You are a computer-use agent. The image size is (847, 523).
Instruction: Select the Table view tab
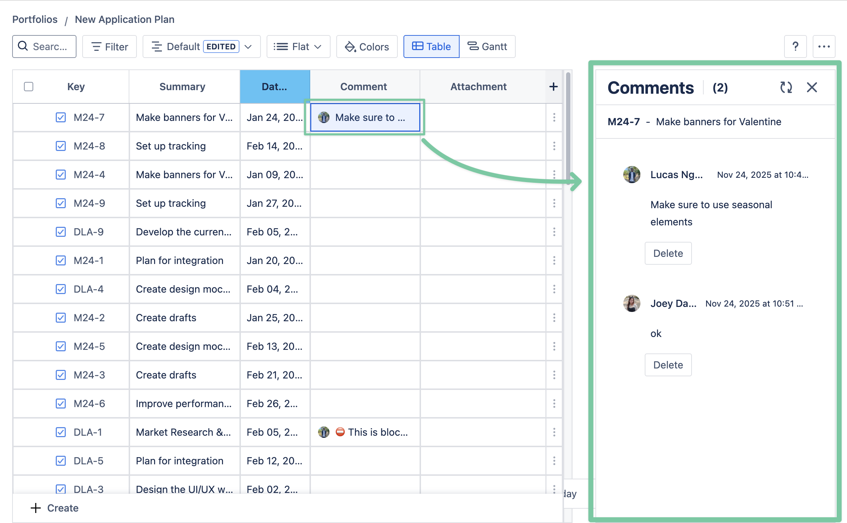click(431, 47)
